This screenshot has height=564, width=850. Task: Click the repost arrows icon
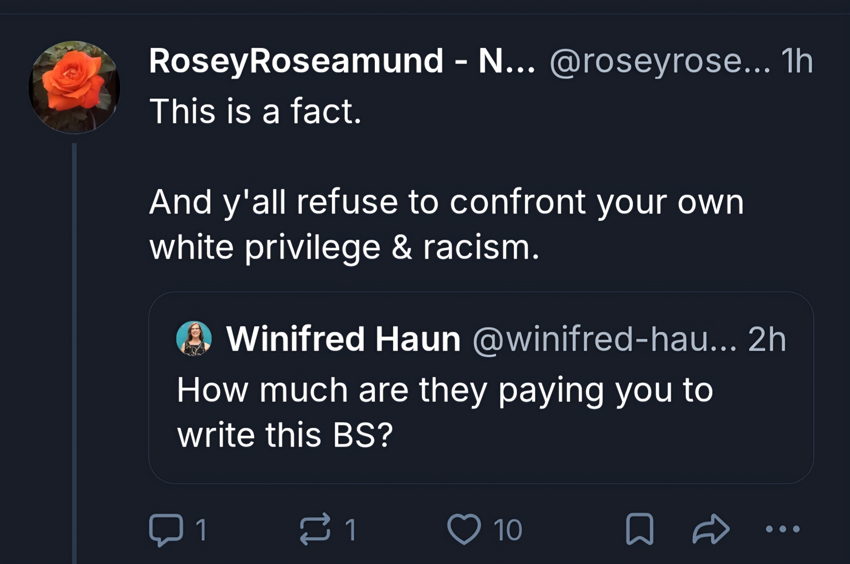tap(315, 529)
